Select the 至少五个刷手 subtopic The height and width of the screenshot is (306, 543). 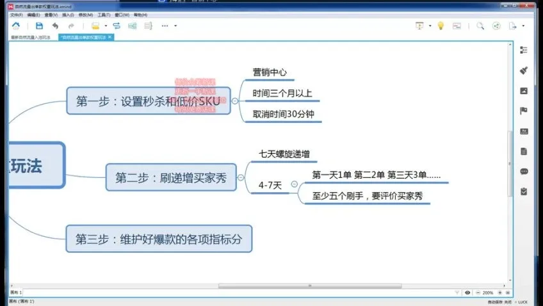[x=368, y=196]
